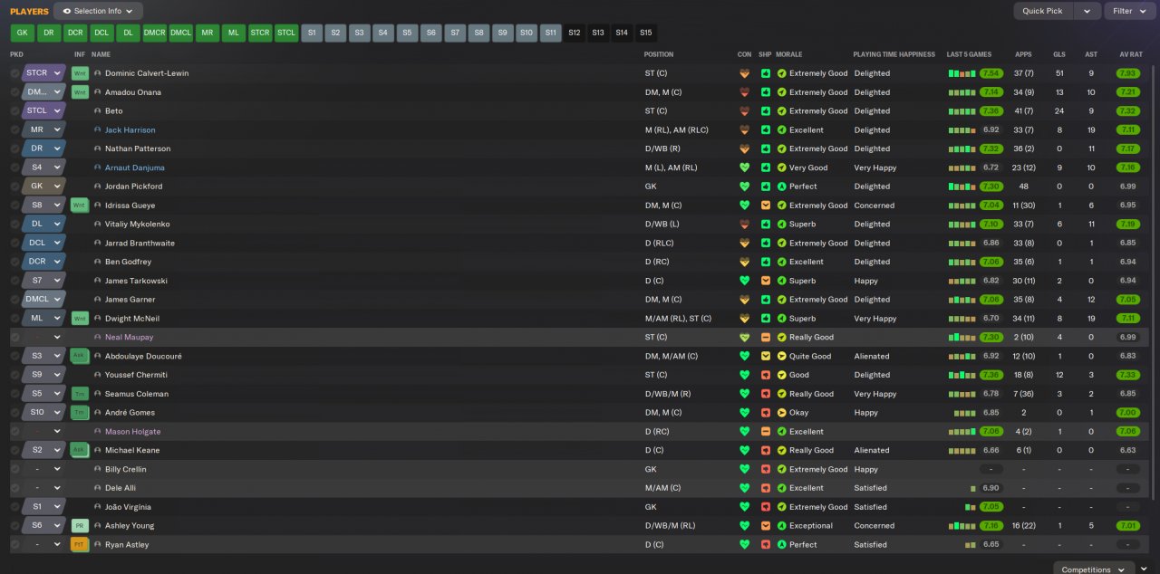Open Jack Harrison's player profile link
Viewport: 1160px width, 574px height.
130,130
